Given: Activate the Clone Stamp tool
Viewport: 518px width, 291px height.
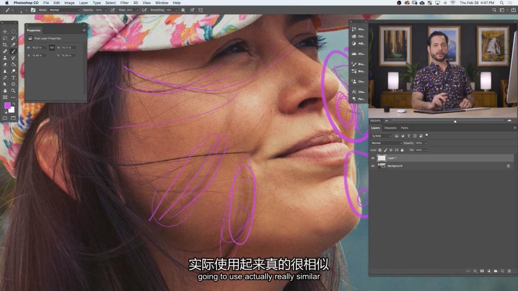Looking at the screenshot, I should (5, 58).
